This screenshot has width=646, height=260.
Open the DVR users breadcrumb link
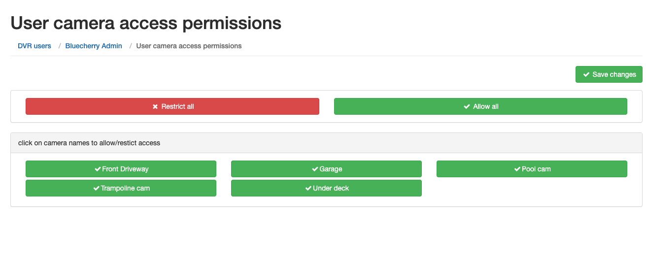point(34,46)
